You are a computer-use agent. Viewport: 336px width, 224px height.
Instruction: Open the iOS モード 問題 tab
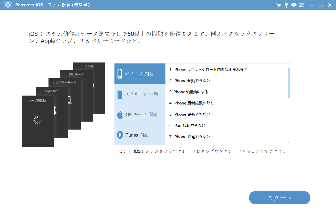(140, 114)
